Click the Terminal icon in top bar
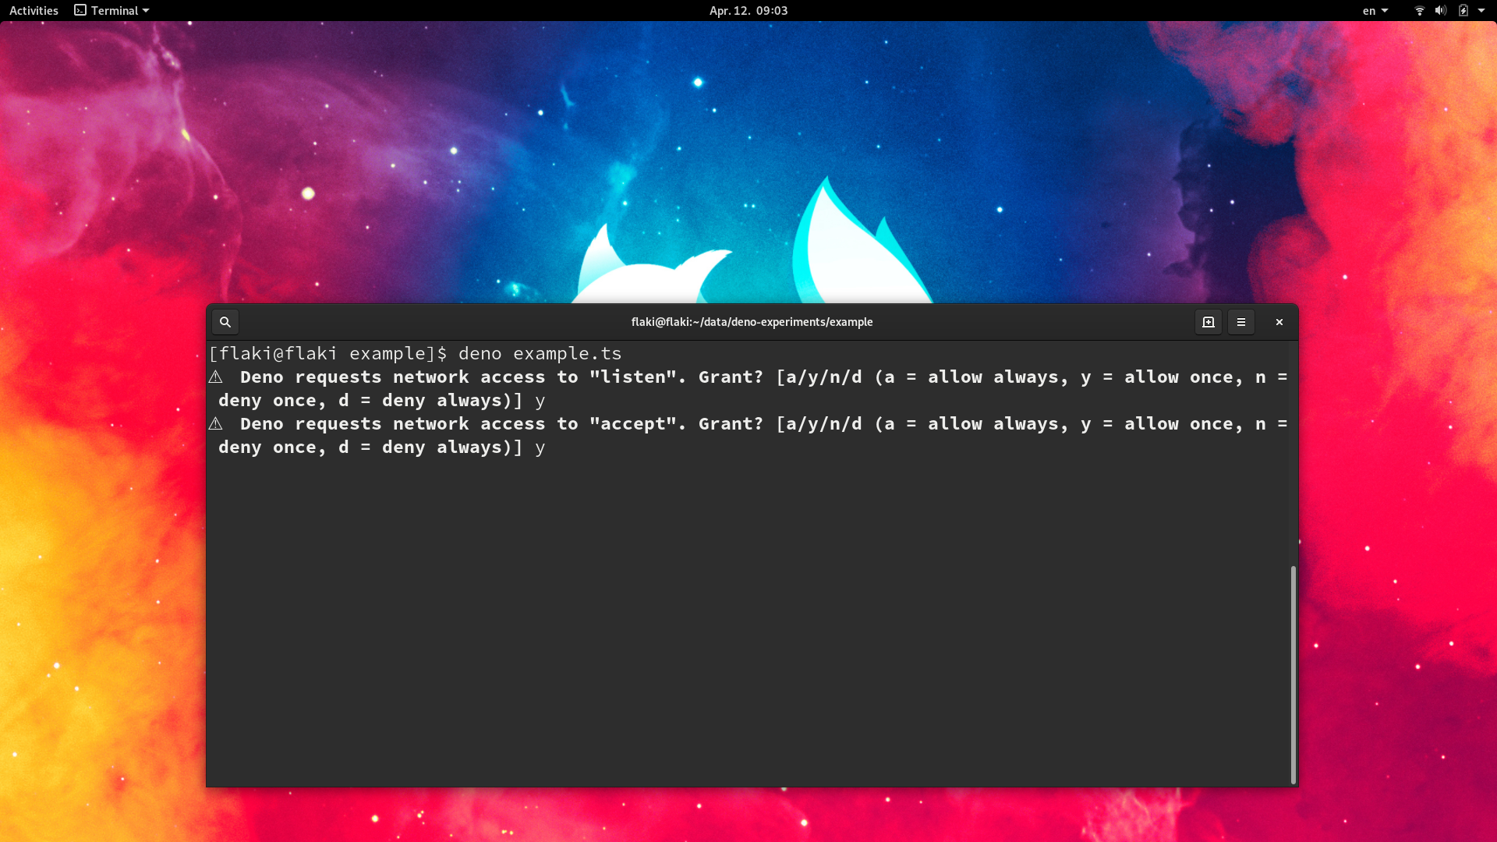This screenshot has height=842, width=1497. pos(80,10)
